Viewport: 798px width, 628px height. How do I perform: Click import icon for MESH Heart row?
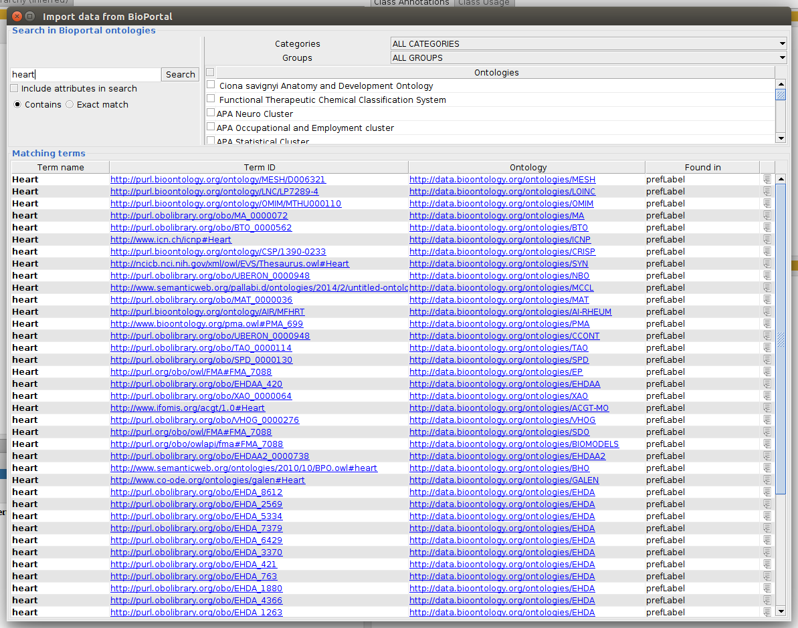click(767, 180)
